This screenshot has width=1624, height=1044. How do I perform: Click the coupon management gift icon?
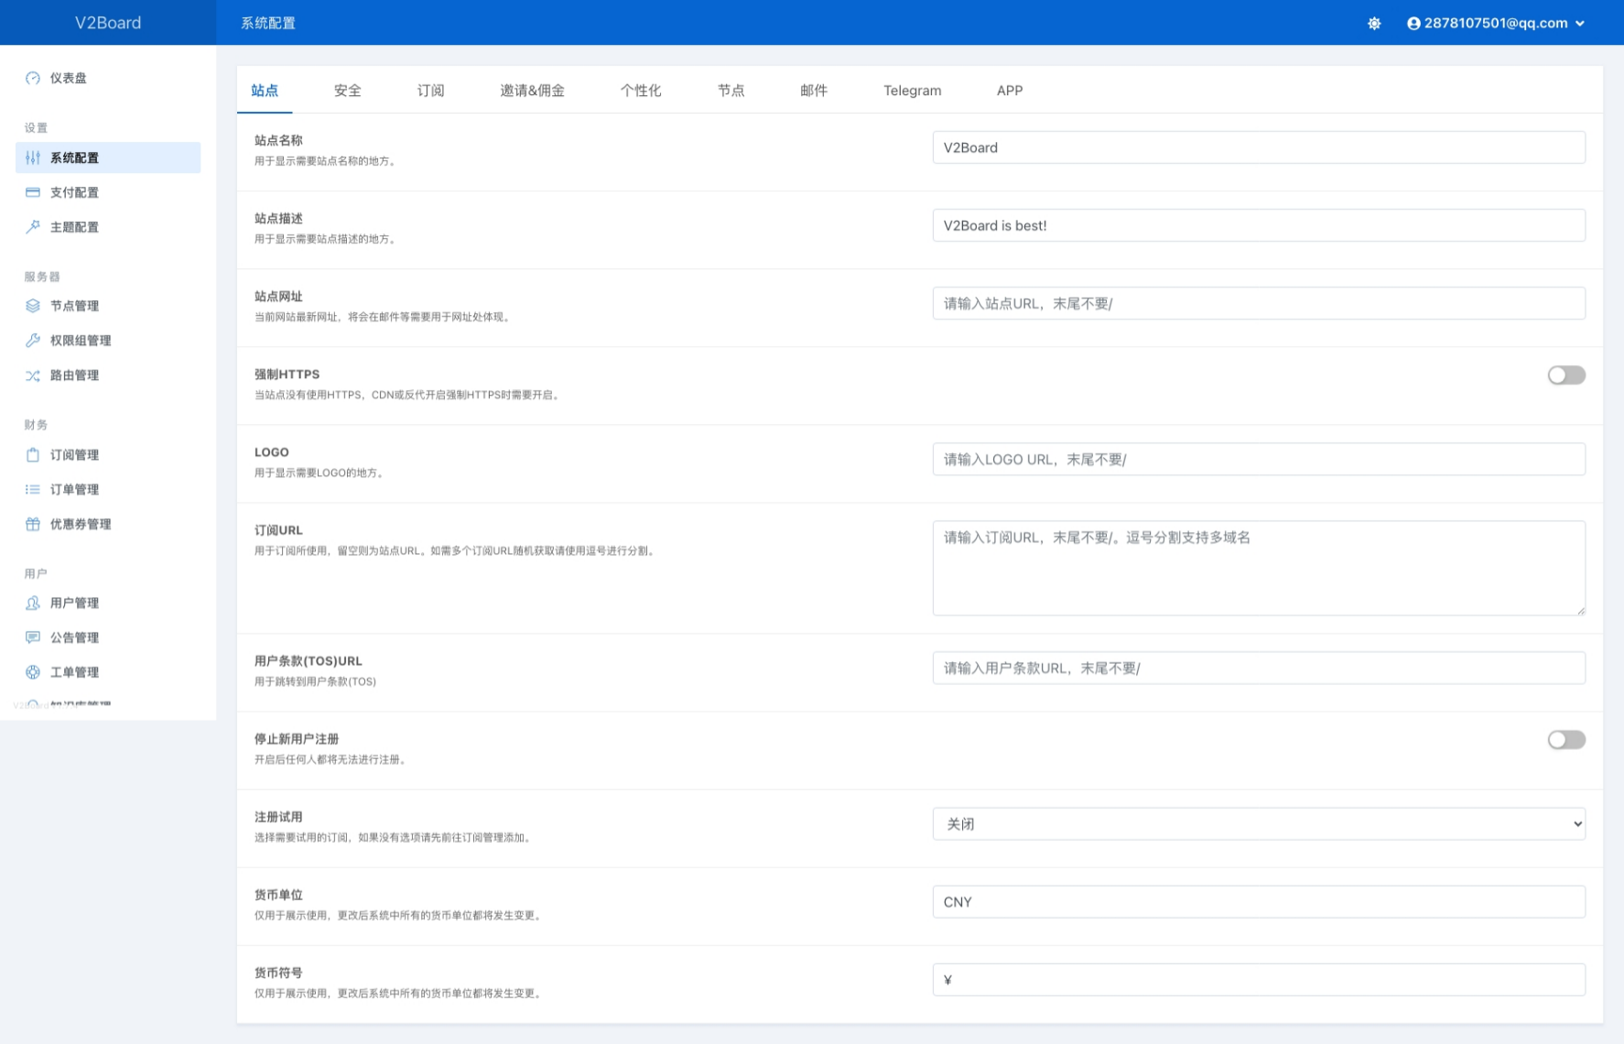click(33, 525)
